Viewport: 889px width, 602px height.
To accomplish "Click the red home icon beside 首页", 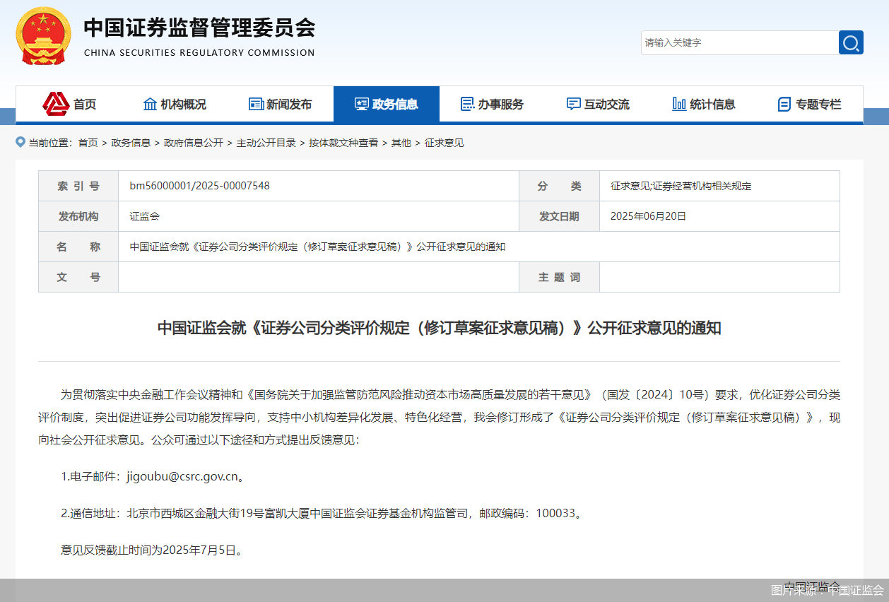I will (56, 104).
